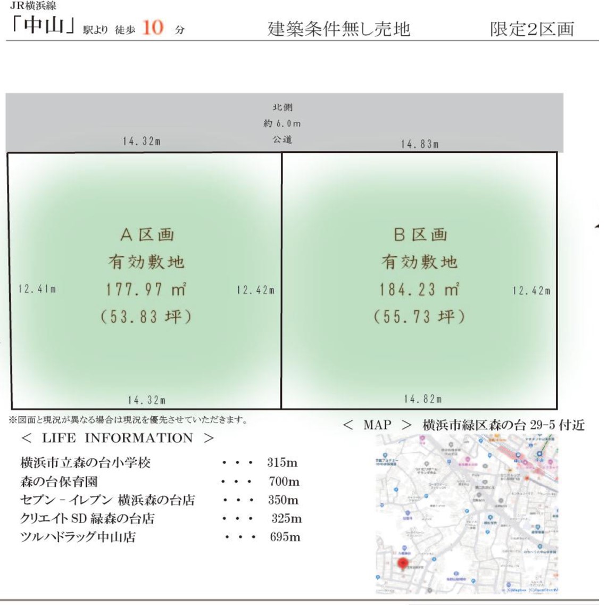Click the (55.73 坪) text

click(x=419, y=317)
